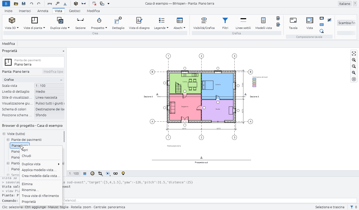
Task: Click the sphere visual style icon
Action: (92, 173)
